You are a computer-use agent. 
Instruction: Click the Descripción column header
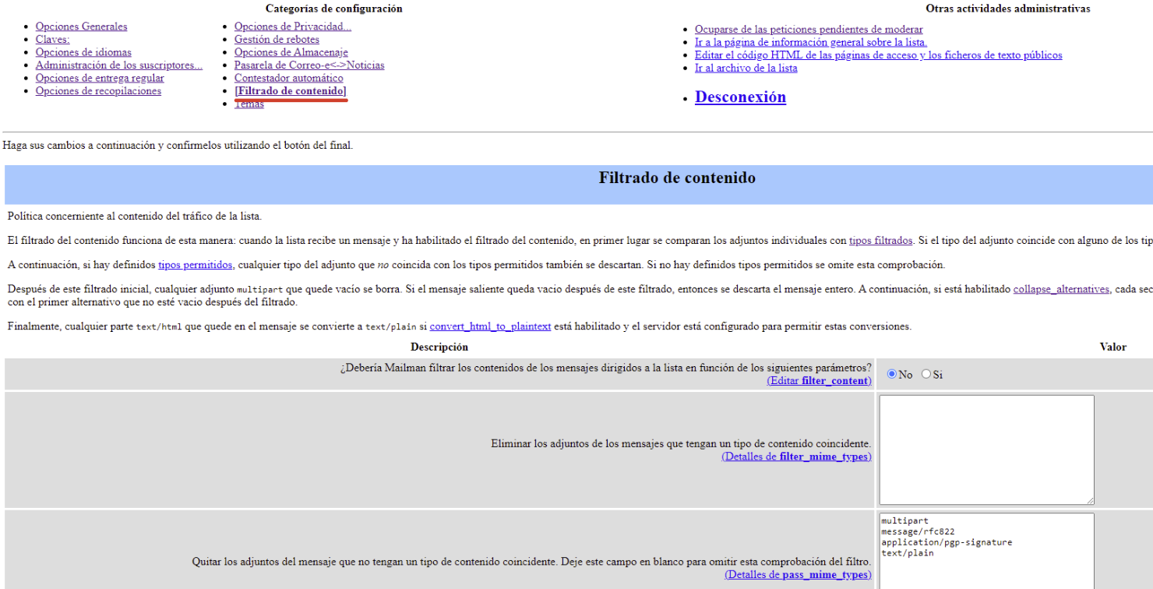439,347
